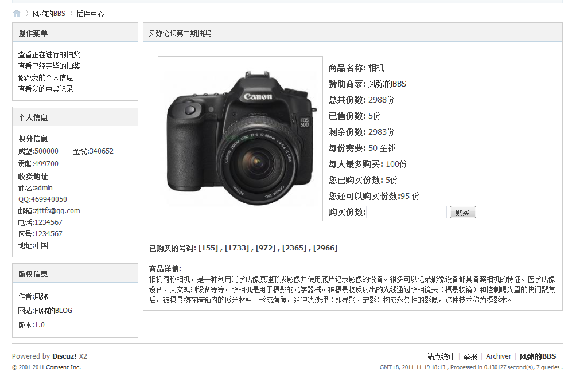Screen dimensions: 572x384
Task: Open 查看已经完毕的抽奖 menu entry
Action: click(x=49, y=66)
